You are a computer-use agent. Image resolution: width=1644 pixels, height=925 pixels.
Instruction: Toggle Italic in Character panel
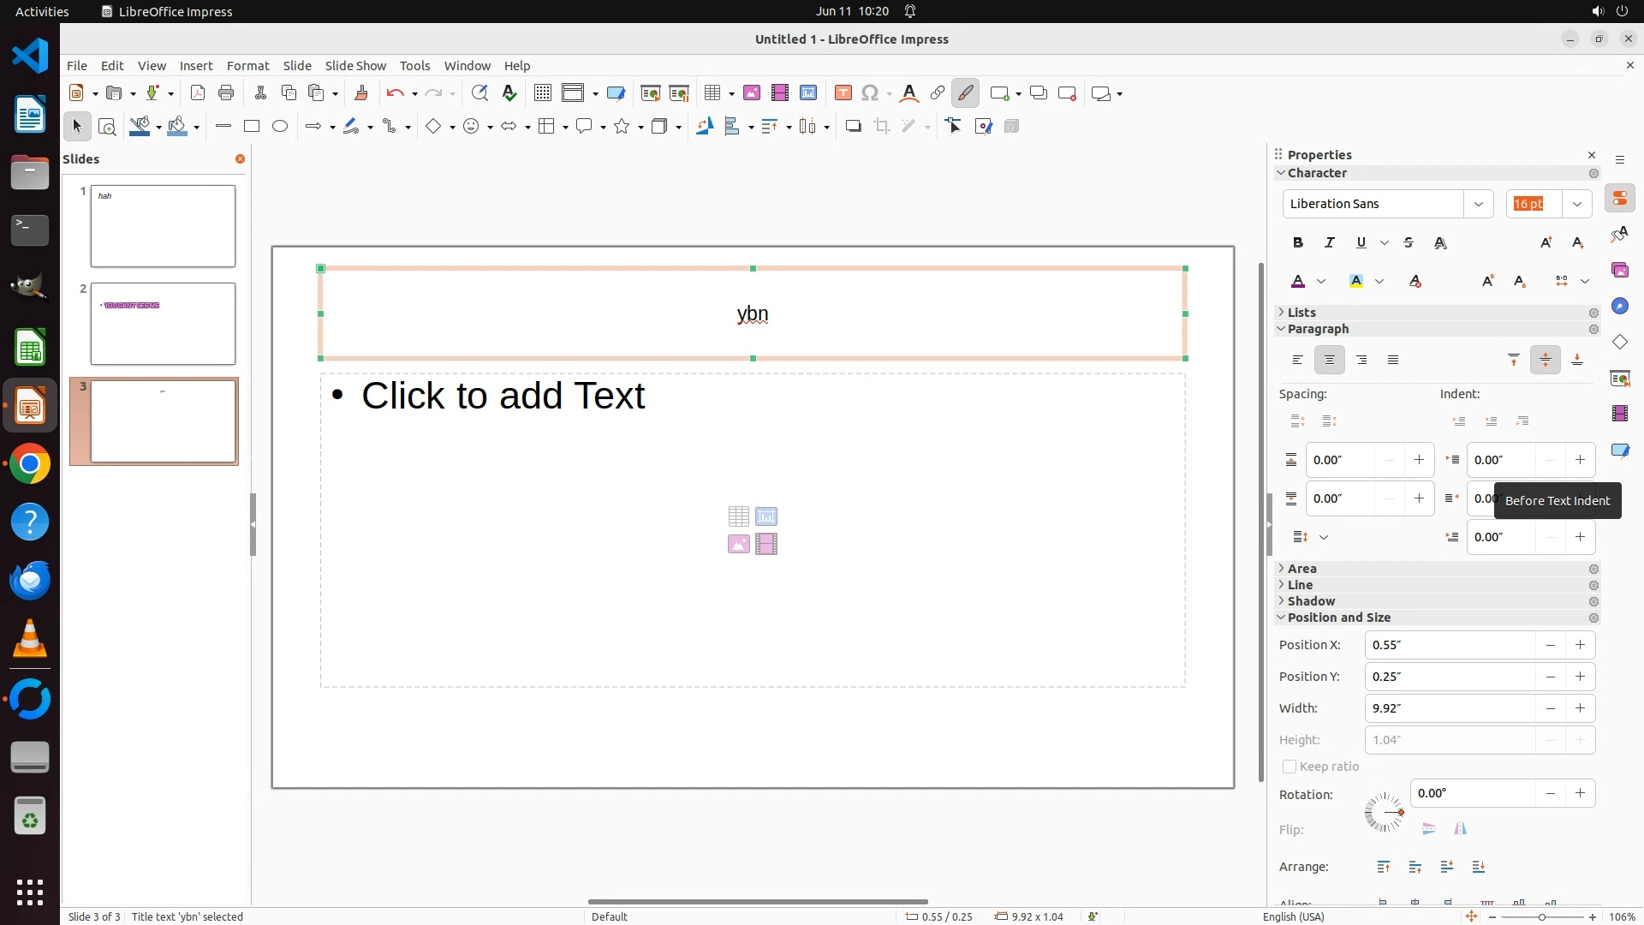tap(1330, 243)
